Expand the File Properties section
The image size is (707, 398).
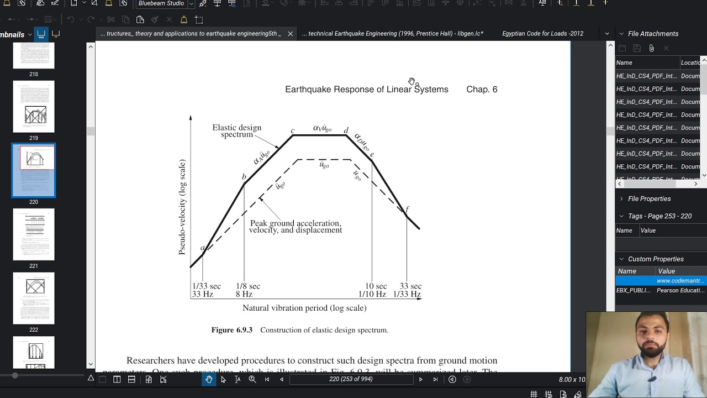[x=621, y=199]
